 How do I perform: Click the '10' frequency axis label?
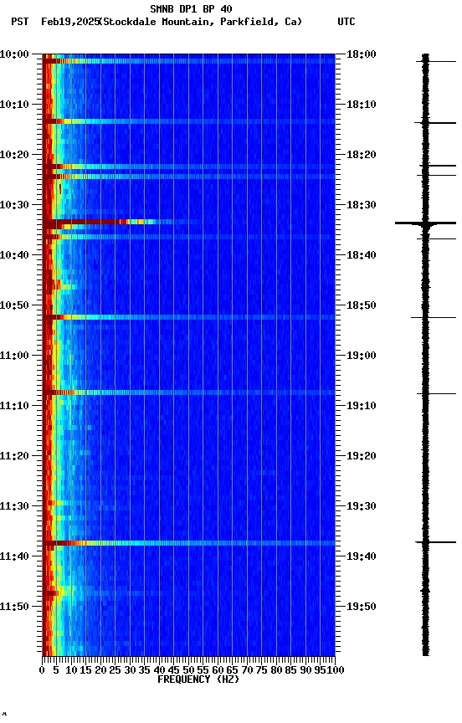coord(71,670)
